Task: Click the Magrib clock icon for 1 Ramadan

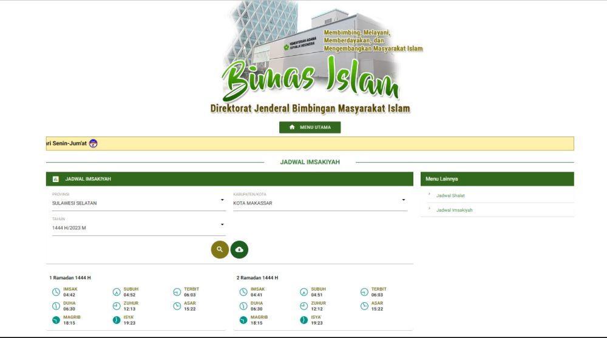Action: [x=56, y=320]
